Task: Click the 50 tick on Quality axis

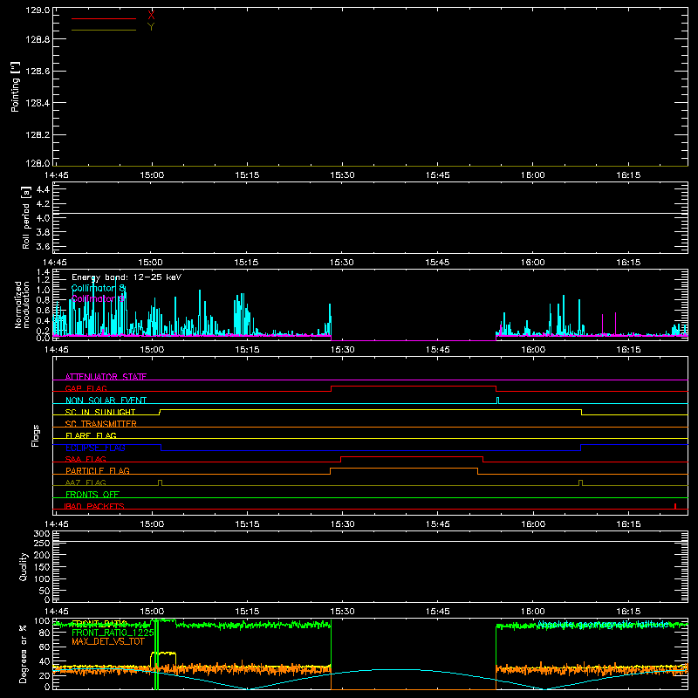Action: click(x=44, y=591)
